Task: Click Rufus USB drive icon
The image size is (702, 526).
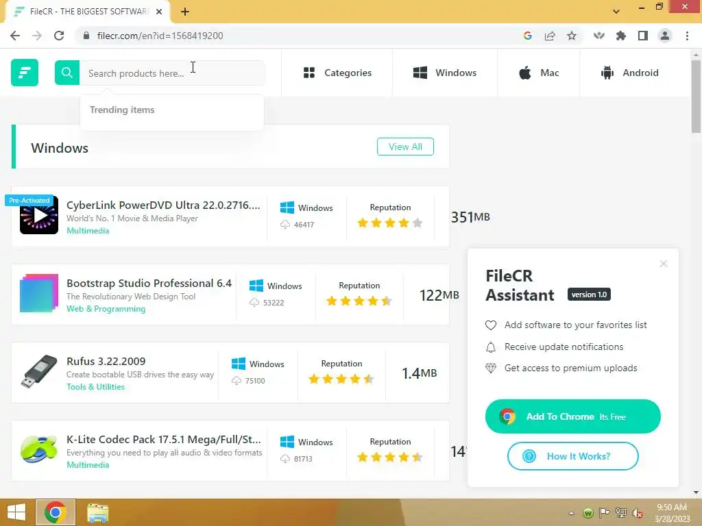Action: pyautogui.click(x=39, y=371)
